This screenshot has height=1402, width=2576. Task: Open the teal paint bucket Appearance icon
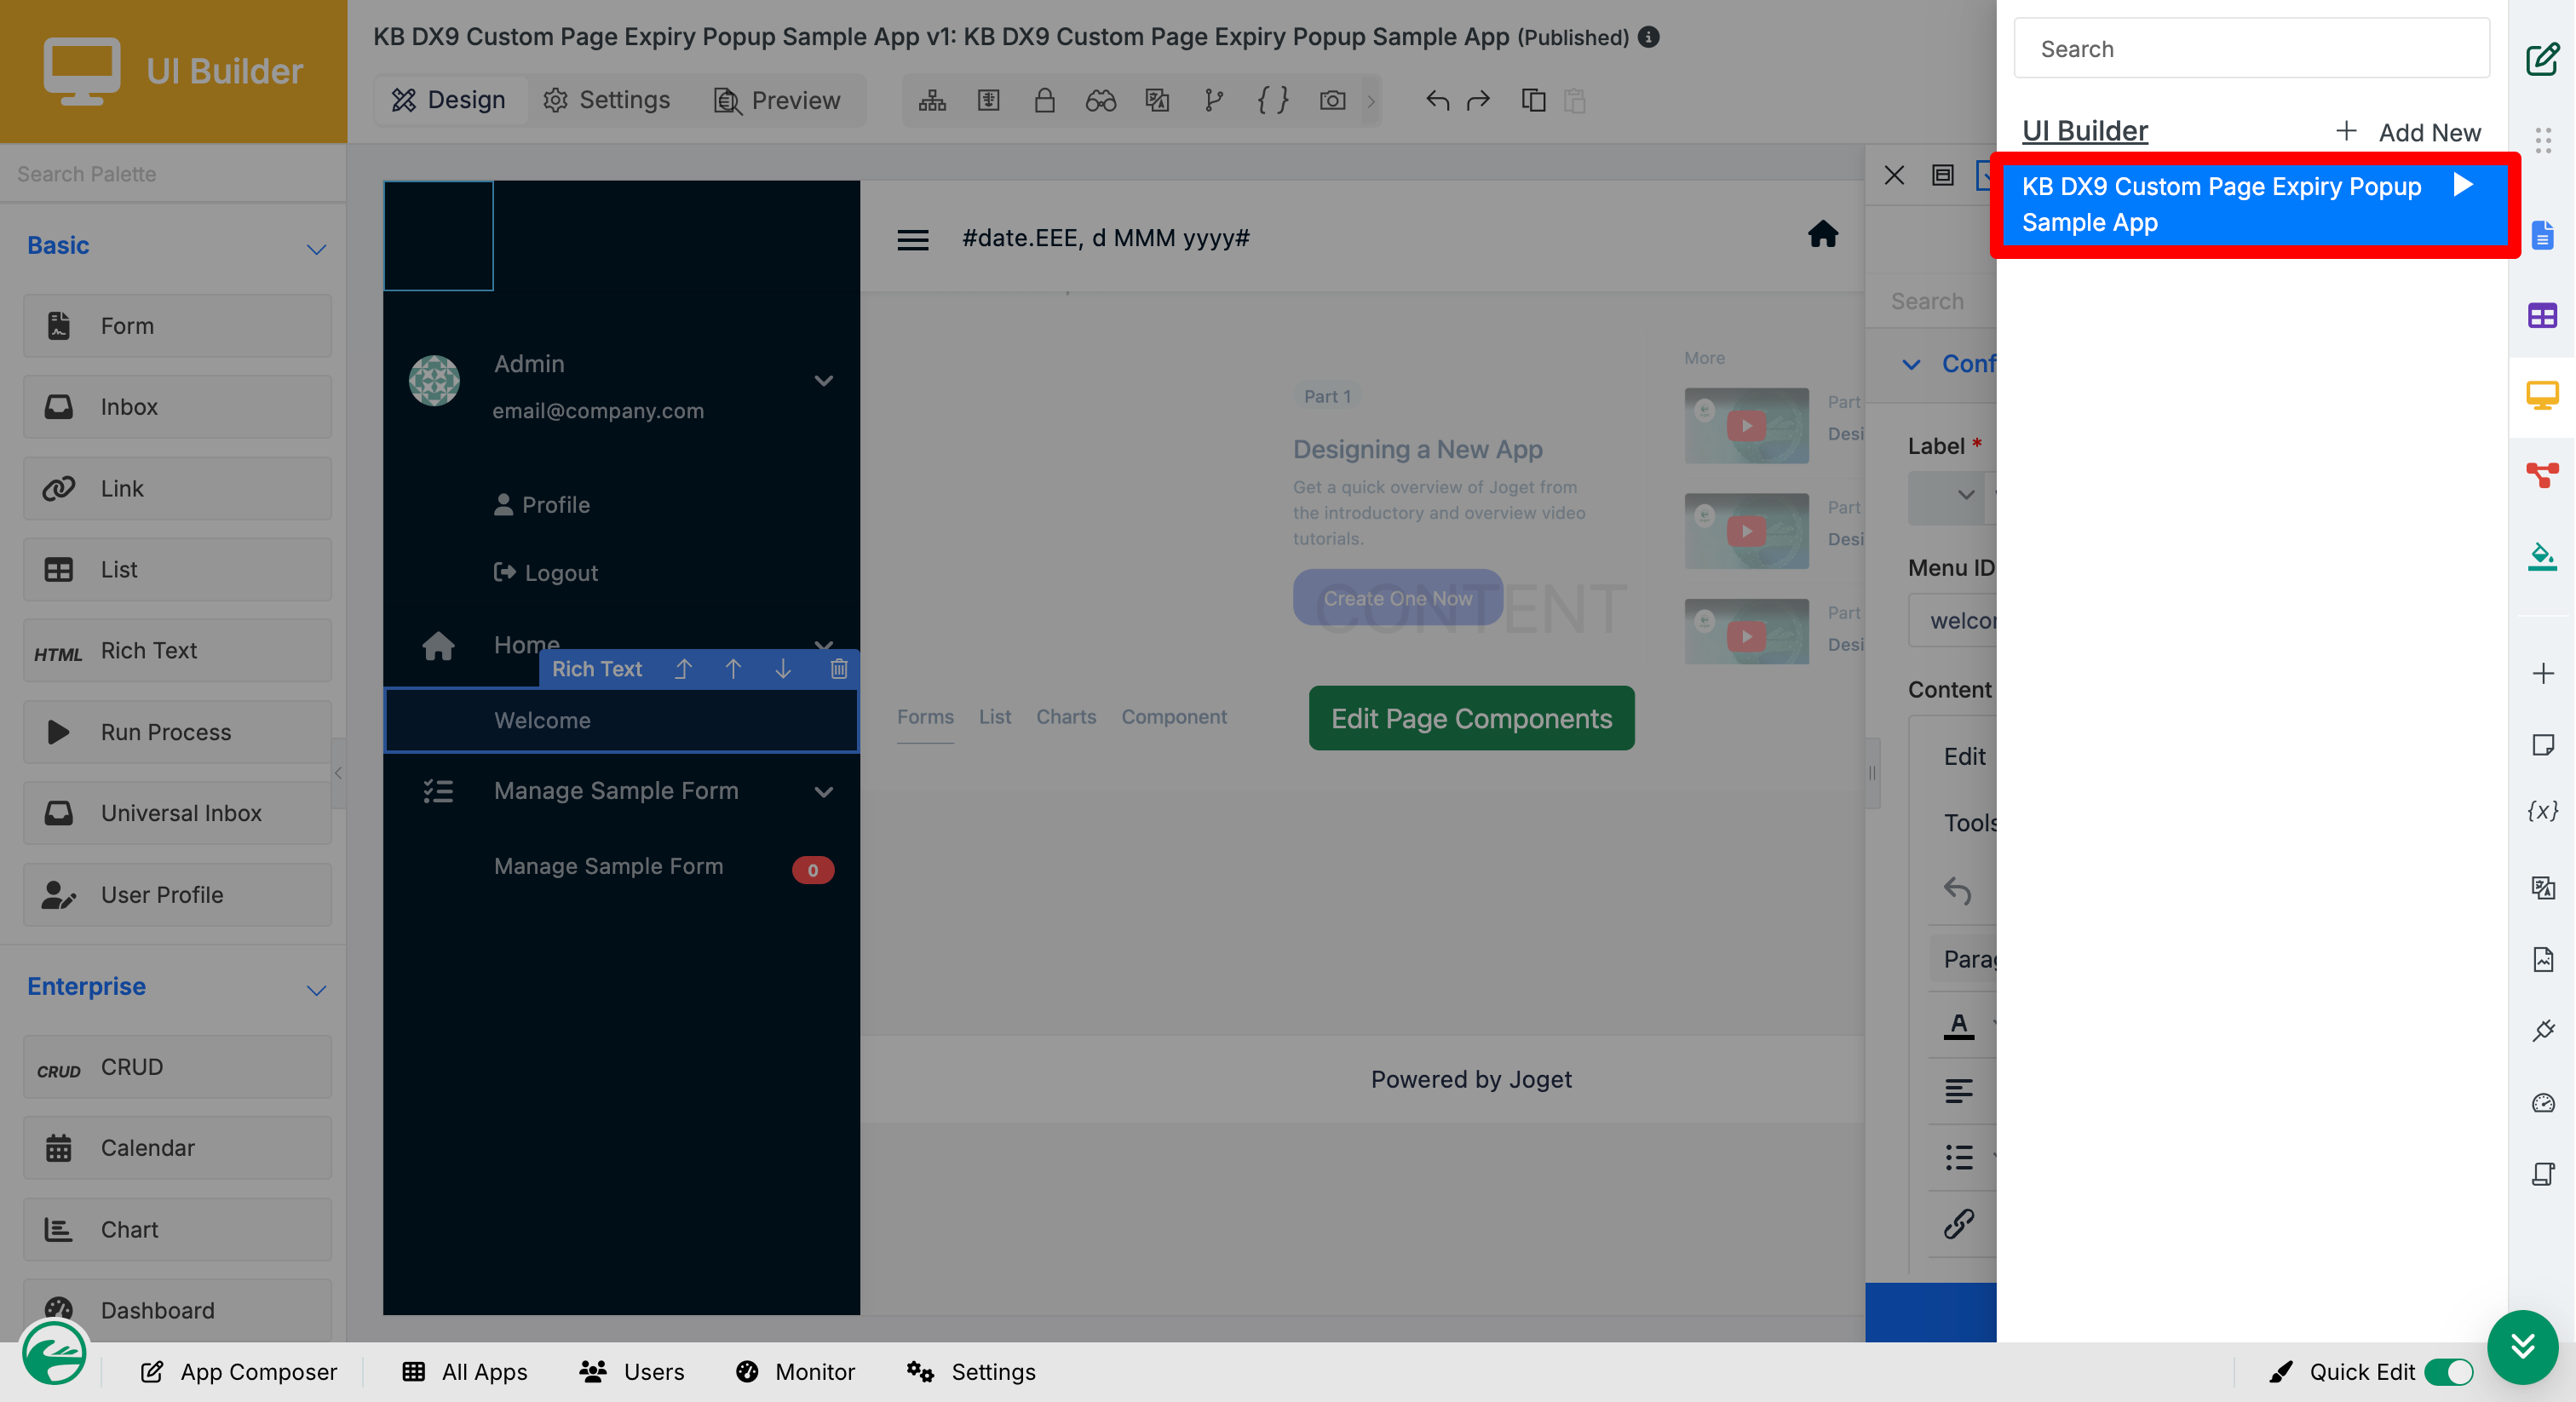pos(2542,556)
